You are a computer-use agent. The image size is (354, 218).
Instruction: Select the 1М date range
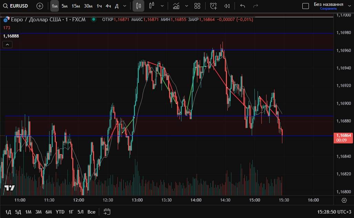28,212
